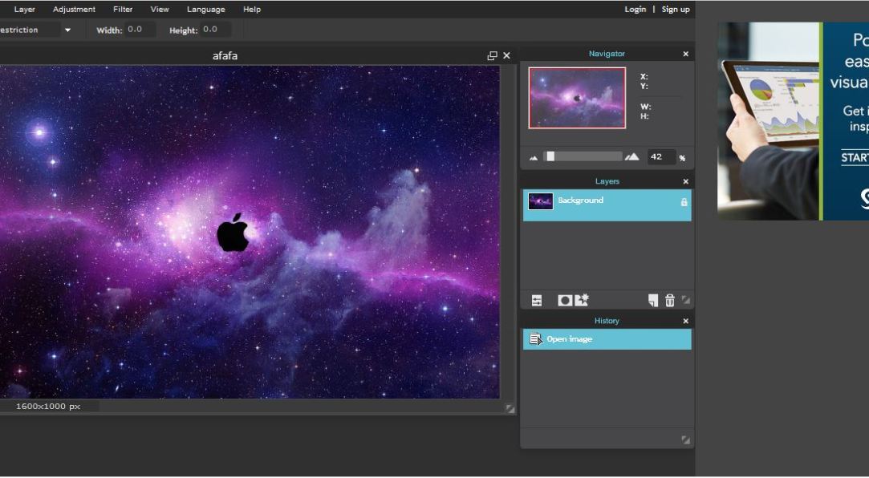Create a new layer icon
The image size is (869, 478).
(653, 300)
